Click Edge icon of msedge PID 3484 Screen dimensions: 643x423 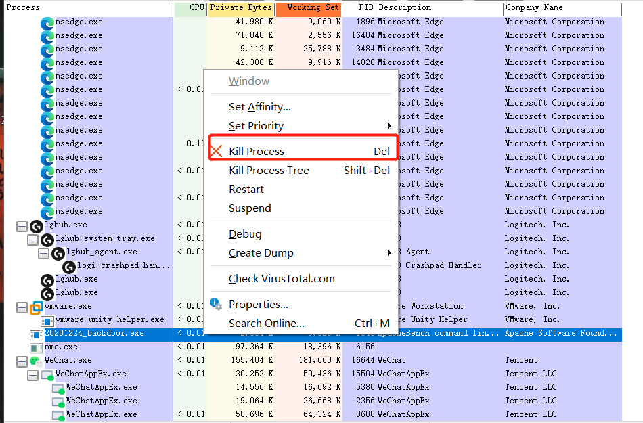coord(47,50)
